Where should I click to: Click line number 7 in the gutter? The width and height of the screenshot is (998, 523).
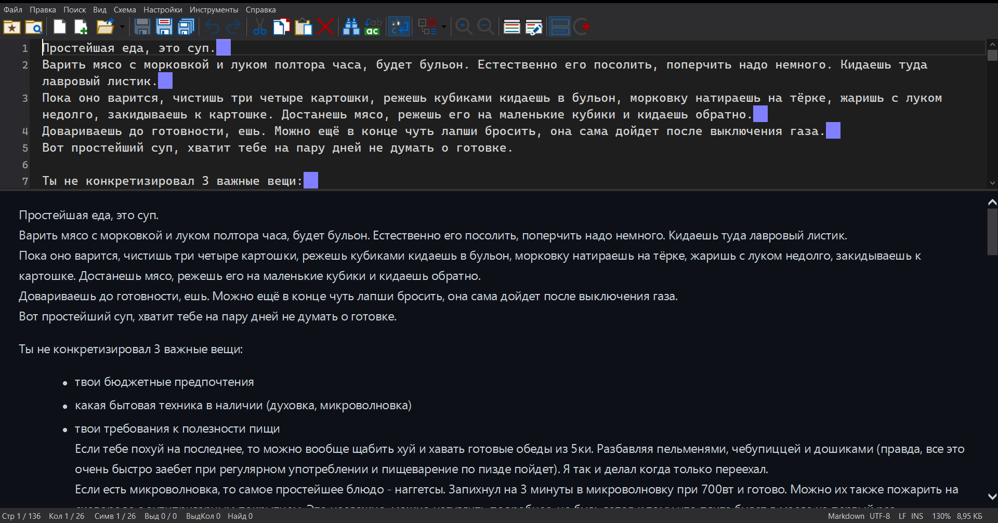pos(25,181)
